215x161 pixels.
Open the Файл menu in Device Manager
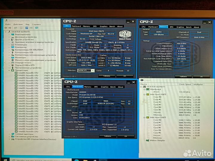coord(8,24)
